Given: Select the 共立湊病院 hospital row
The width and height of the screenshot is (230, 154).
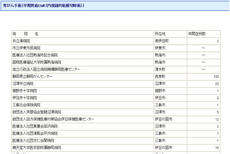Looking at the screenshot, I should tap(21, 41).
